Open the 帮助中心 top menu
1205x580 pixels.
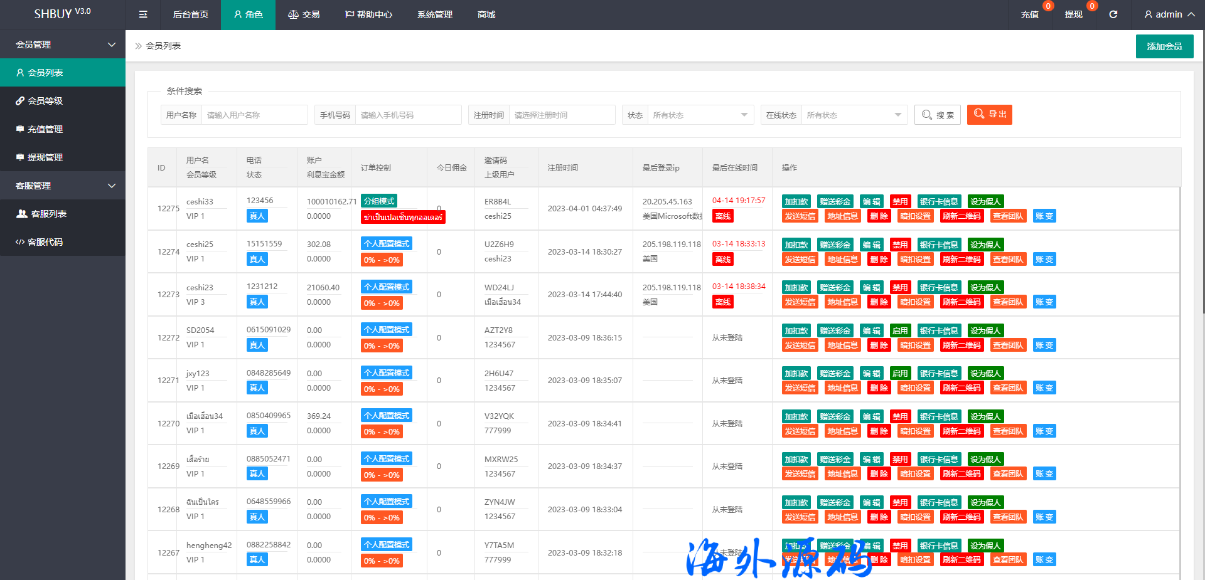pyautogui.click(x=368, y=14)
